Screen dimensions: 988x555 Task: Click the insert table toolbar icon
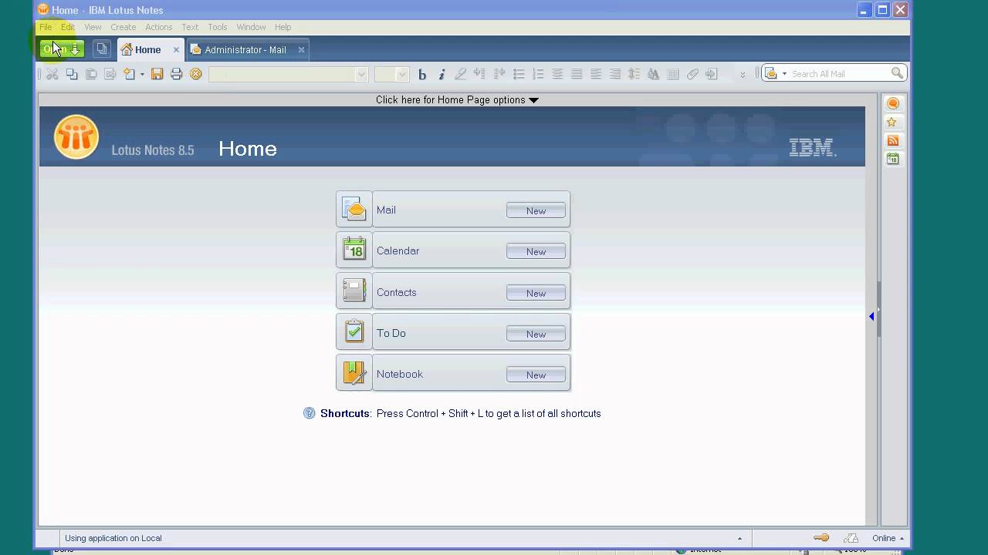(x=672, y=74)
